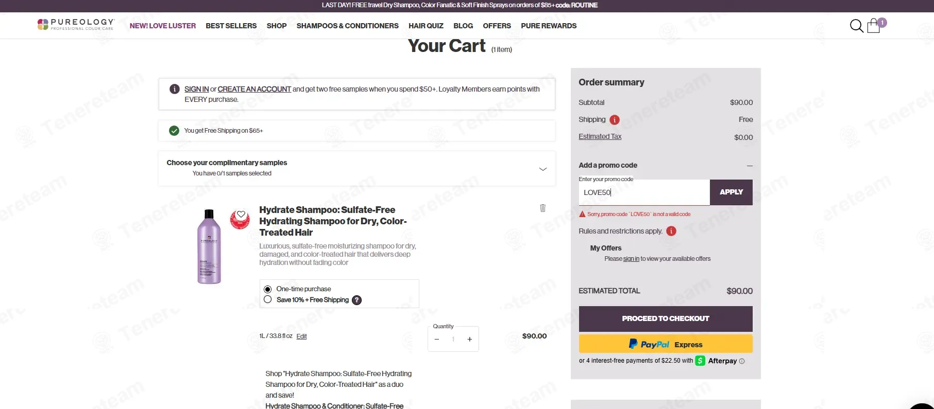Click the item price $90.00

[534, 336]
